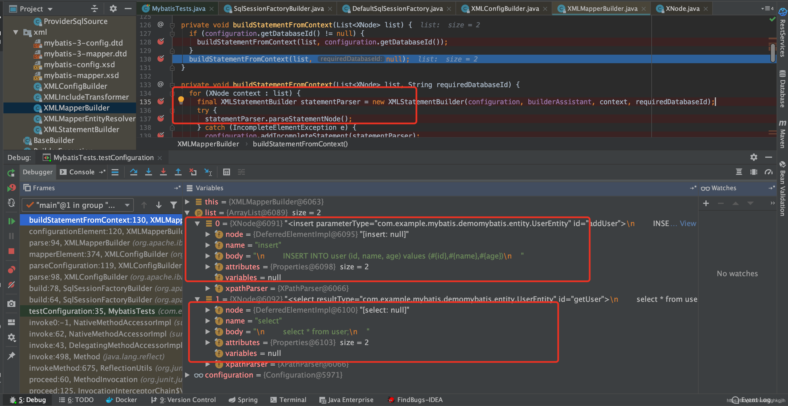Open debugger Settings gear in left sidebar
Image resolution: width=788 pixels, height=406 pixels.
point(11,337)
